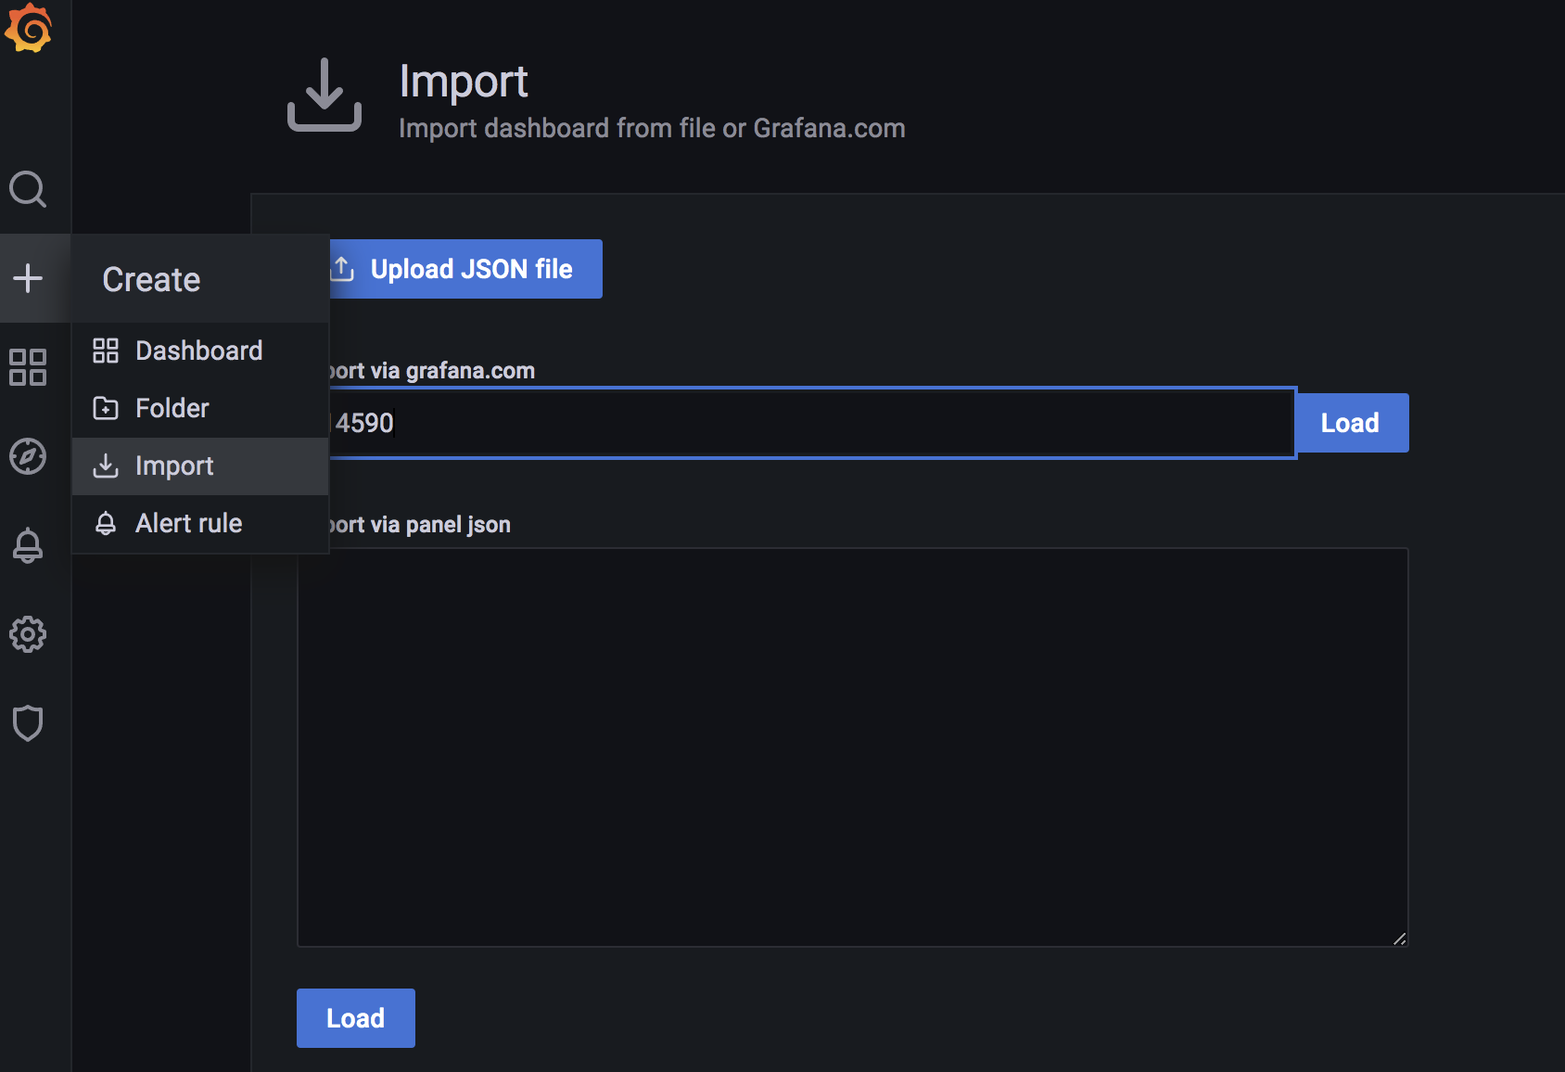
Task: Click the Create plus icon in sidebar
Action: tap(28, 278)
